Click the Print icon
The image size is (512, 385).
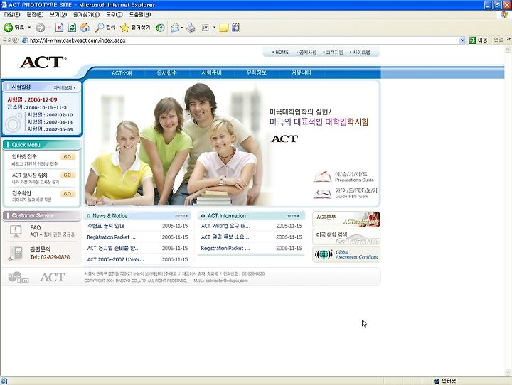tap(191, 28)
